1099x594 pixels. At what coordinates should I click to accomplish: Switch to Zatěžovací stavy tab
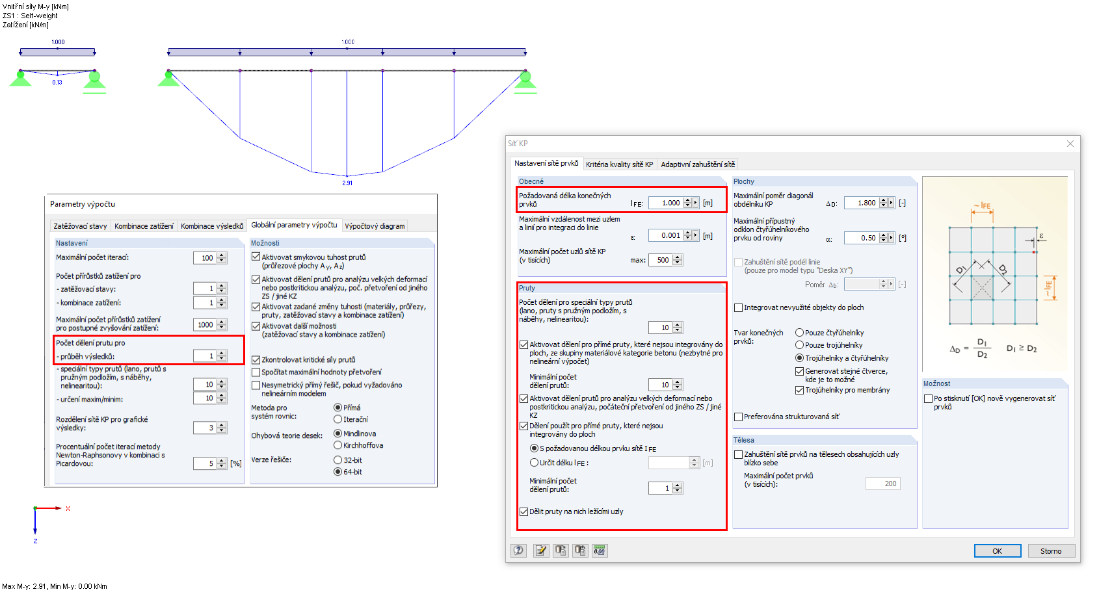(x=80, y=226)
